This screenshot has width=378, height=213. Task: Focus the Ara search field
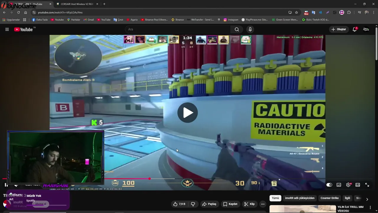click(178, 29)
